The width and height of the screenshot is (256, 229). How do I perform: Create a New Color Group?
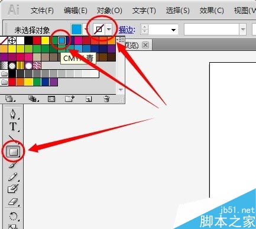(x=69, y=98)
